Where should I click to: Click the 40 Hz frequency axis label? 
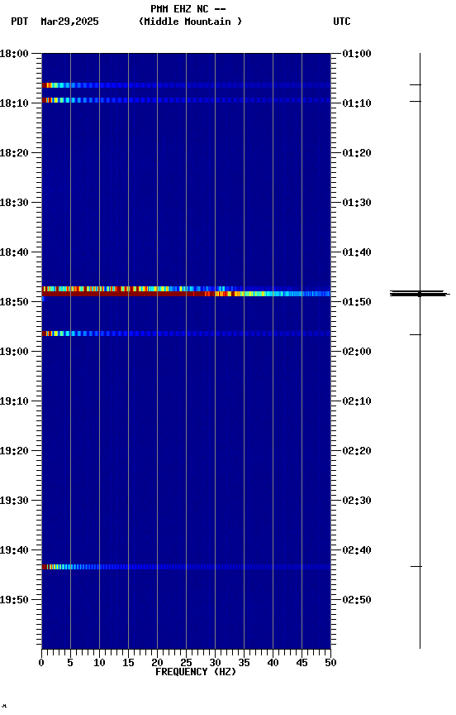pos(273,663)
